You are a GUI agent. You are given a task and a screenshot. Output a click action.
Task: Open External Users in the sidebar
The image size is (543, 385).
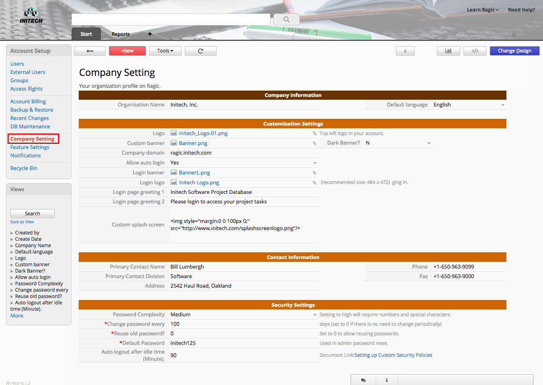(x=28, y=72)
